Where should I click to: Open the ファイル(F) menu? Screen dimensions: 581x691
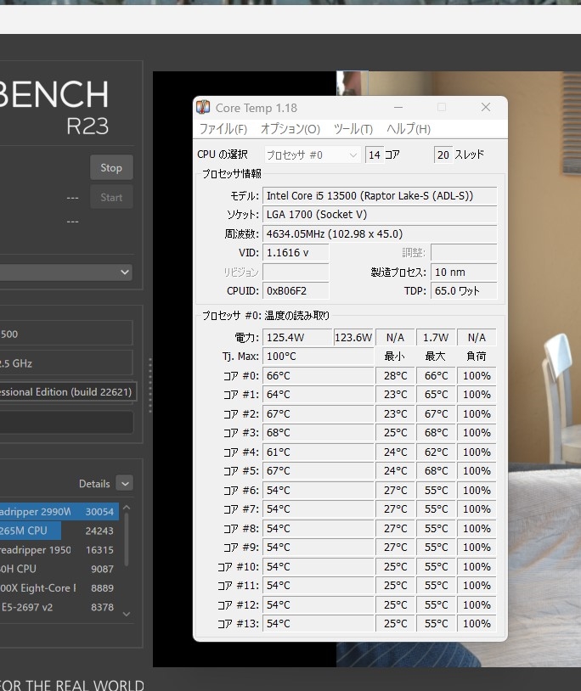[x=223, y=129]
